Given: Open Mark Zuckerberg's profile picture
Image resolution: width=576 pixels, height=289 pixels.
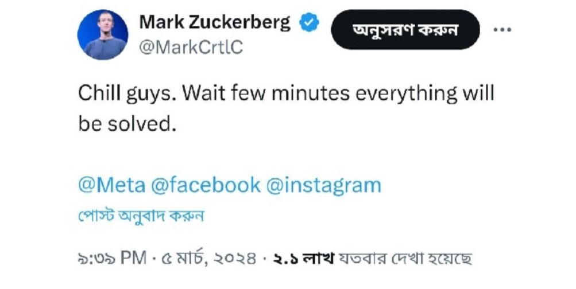Looking at the screenshot, I should point(102,35).
